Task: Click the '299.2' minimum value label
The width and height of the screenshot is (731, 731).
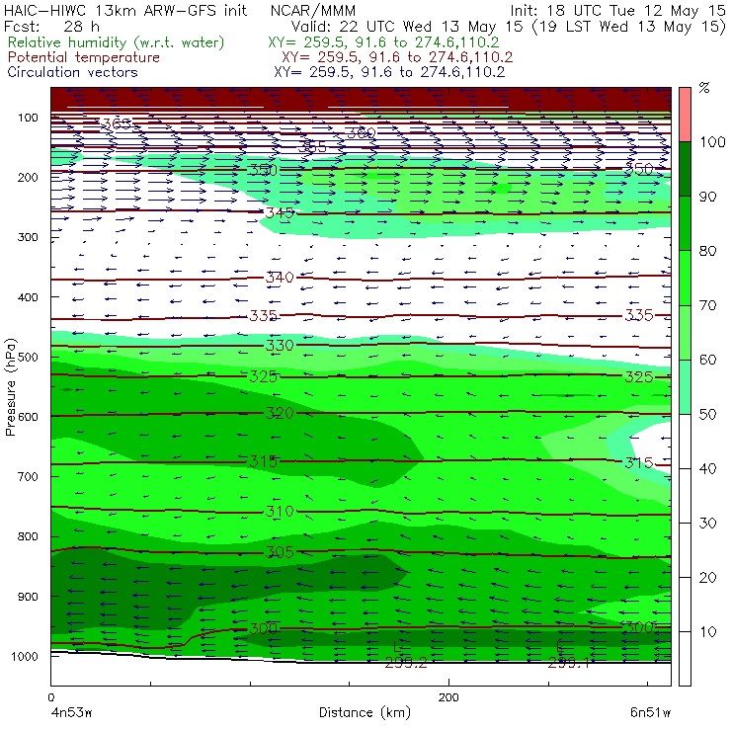Action: [x=406, y=663]
